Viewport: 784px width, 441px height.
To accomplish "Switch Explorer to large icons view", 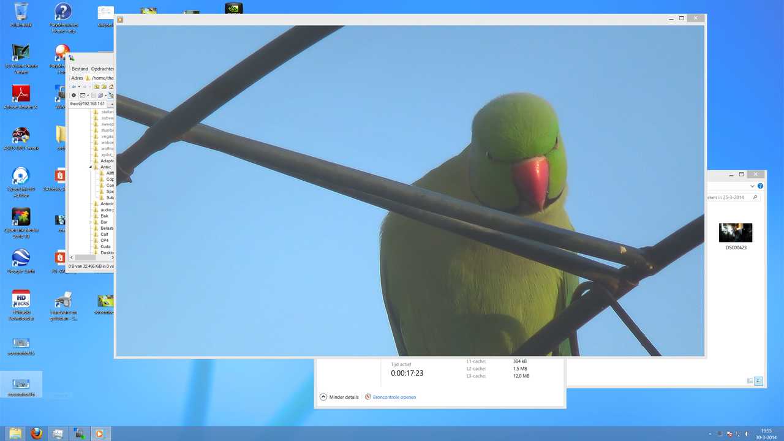I will (x=758, y=381).
